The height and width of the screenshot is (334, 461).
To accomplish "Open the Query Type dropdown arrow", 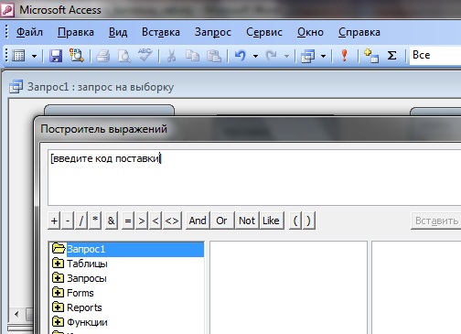I will (323, 56).
